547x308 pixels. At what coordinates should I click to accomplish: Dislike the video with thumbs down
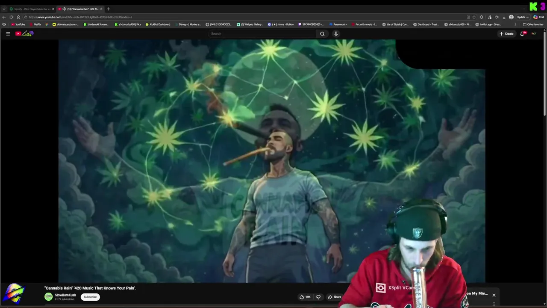coord(318,297)
